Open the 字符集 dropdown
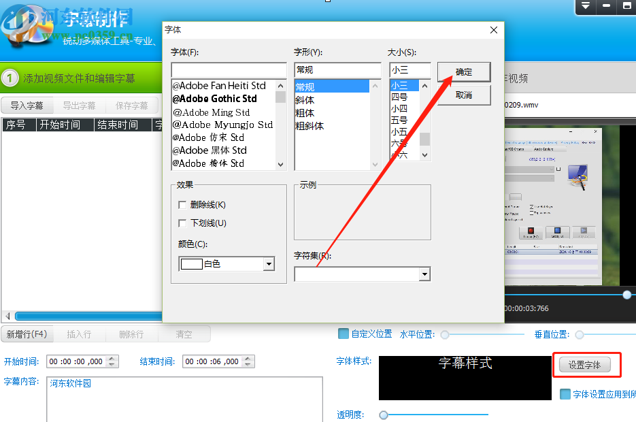 coord(424,274)
